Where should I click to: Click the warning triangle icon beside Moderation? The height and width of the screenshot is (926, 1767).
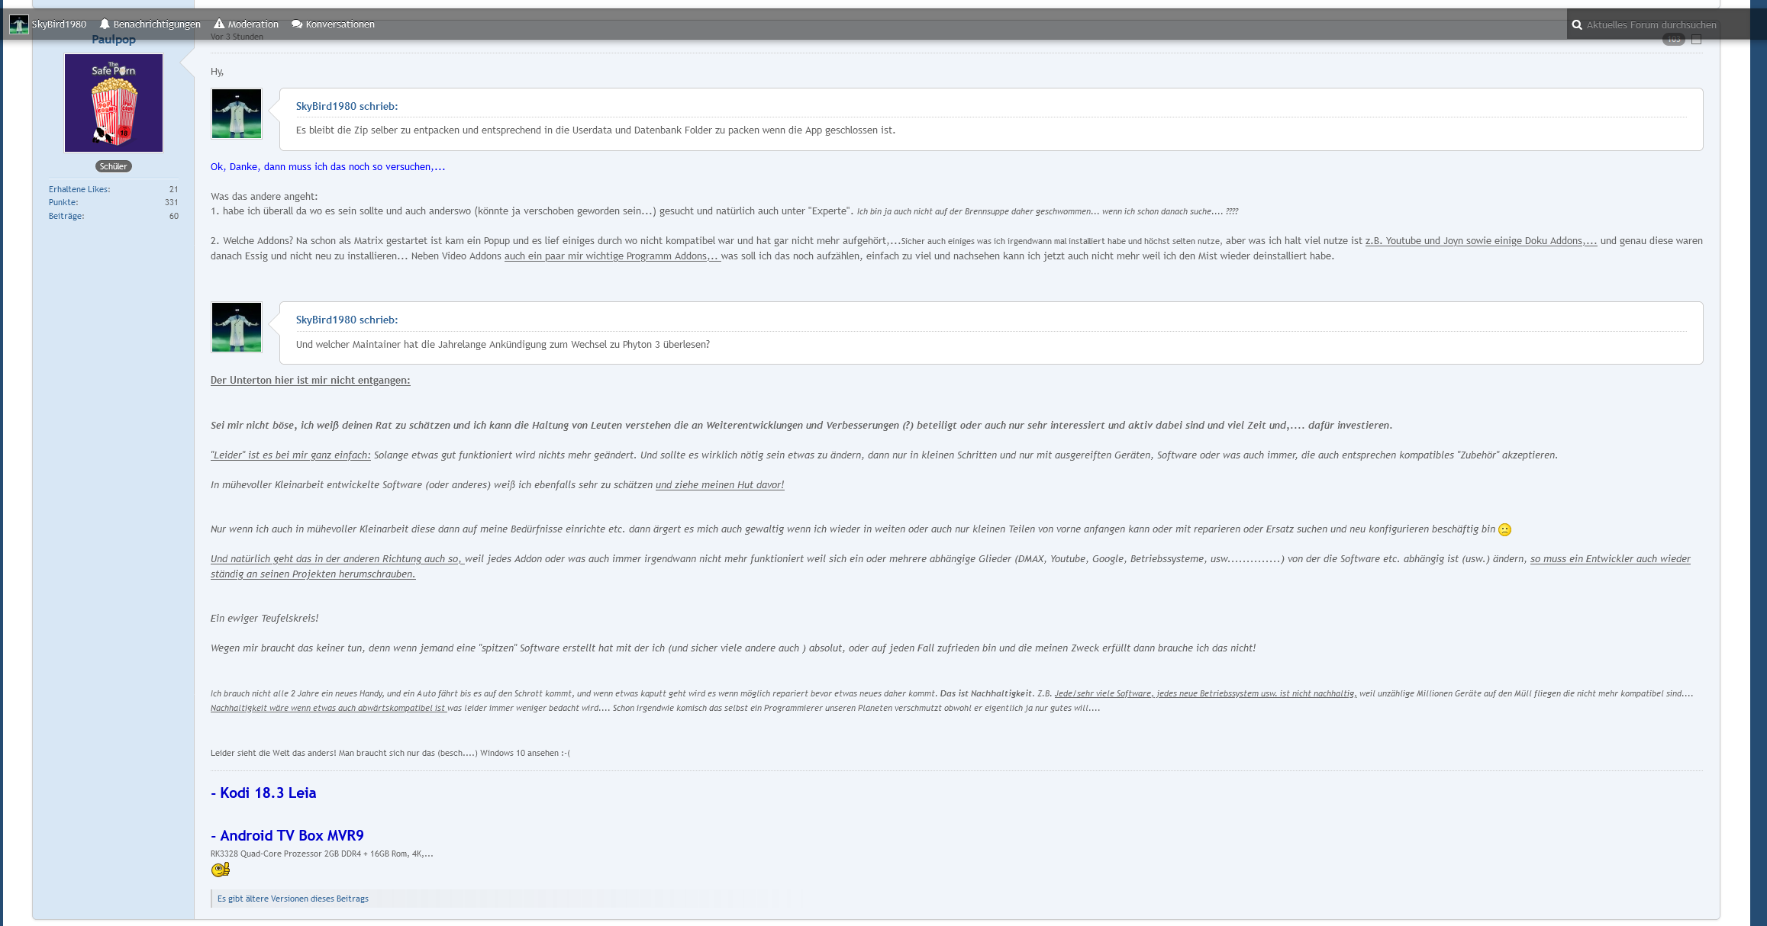click(x=220, y=24)
